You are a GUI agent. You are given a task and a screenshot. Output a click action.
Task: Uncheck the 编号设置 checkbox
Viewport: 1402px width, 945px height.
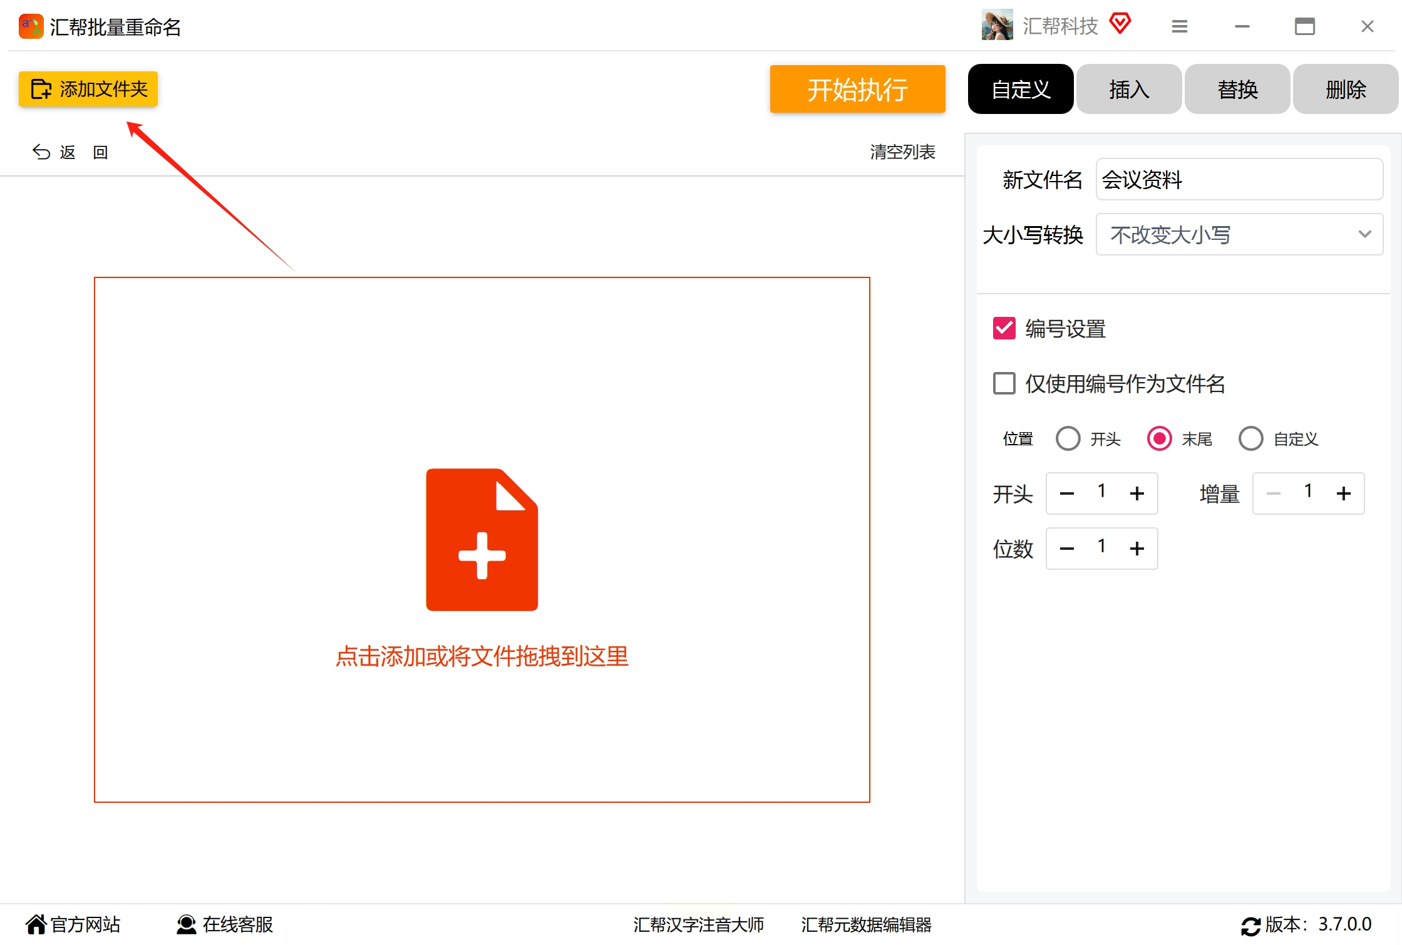click(x=1004, y=328)
